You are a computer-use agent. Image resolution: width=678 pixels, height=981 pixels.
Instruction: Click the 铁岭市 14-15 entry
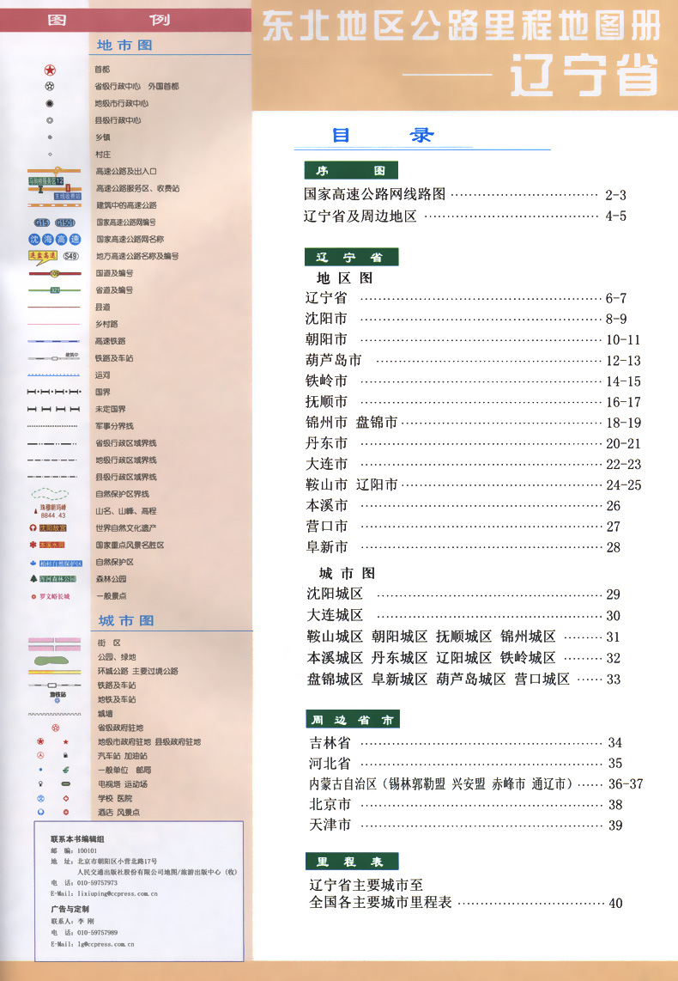[473, 381]
